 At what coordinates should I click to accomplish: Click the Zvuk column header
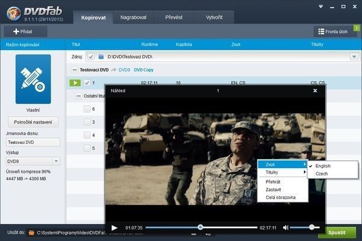[x=236, y=45]
